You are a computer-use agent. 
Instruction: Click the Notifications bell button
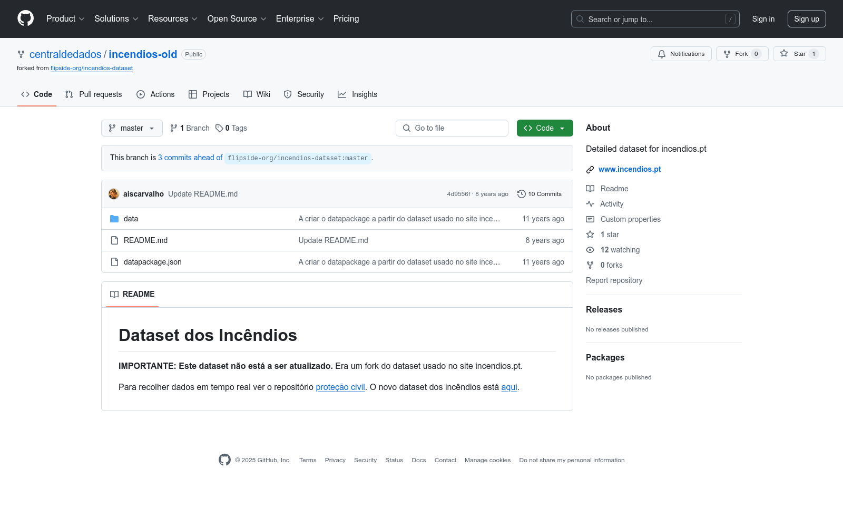click(681, 54)
